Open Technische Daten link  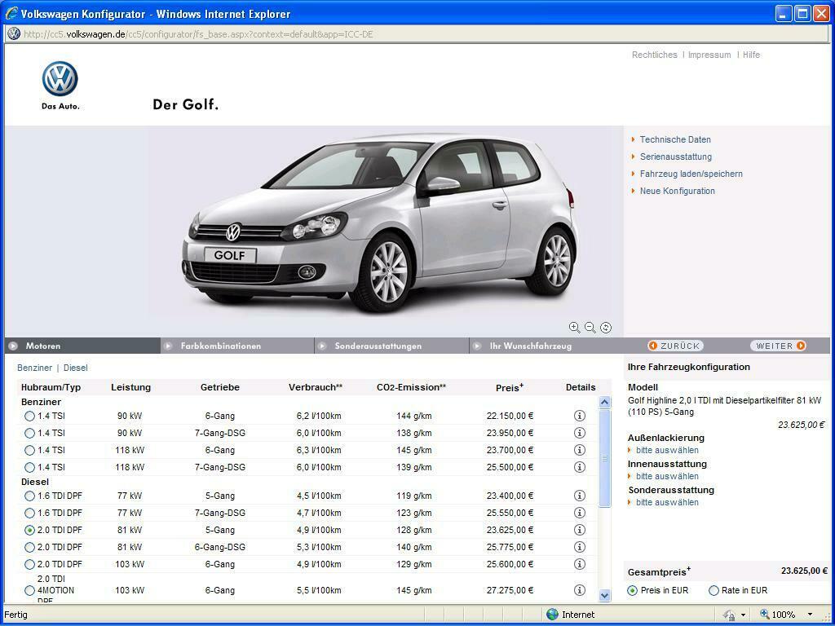pyautogui.click(x=675, y=139)
